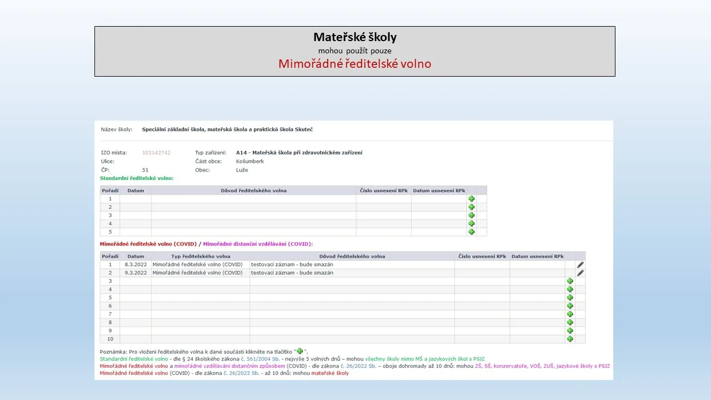The image size is (711, 400).
Task: Click 'Mimořádné distanční vzdělávání (COVID):' heading
Action: [x=258, y=244]
